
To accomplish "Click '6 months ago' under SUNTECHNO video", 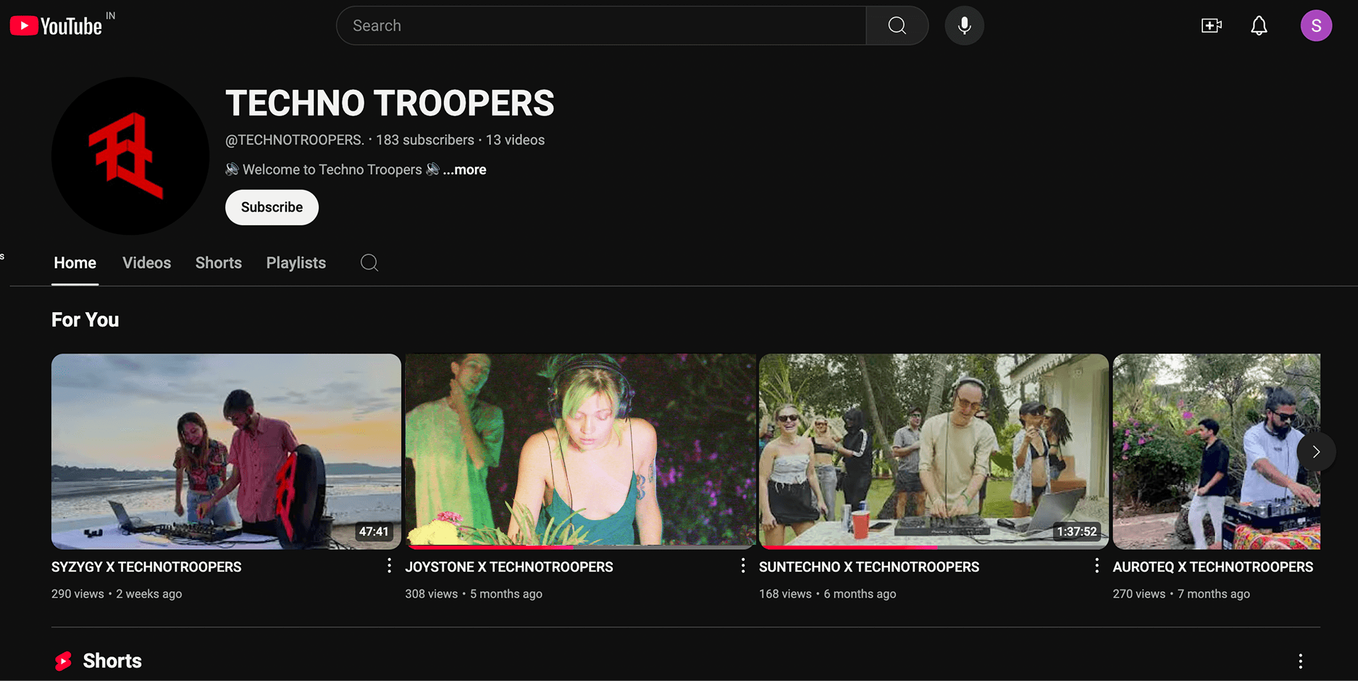I will pos(860,594).
